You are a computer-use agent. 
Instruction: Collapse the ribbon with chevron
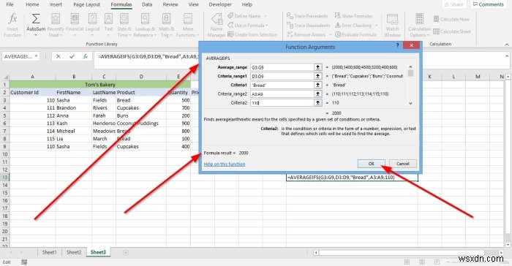click(x=507, y=45)
